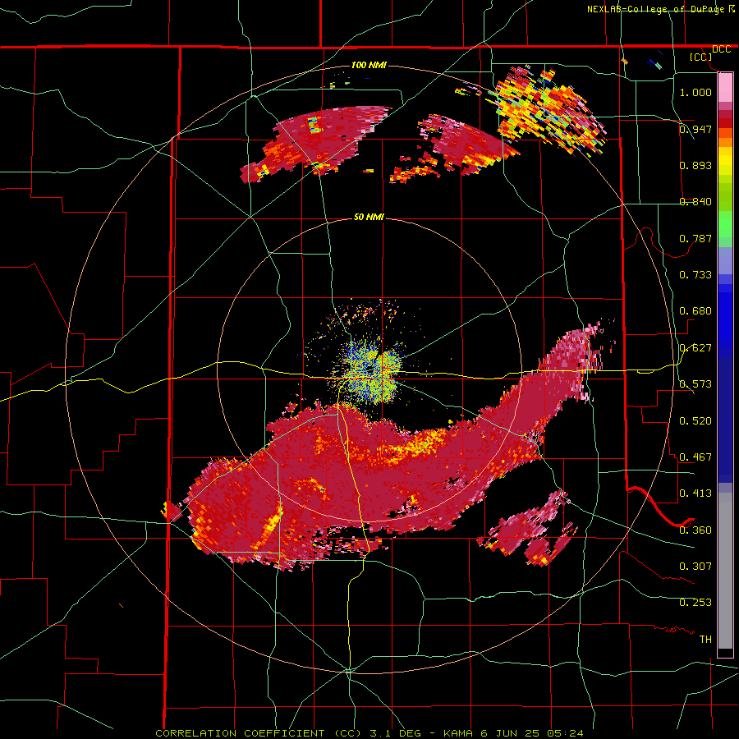Click the 0.307 legend value
The width and height of the screenshot is (739, 739).
(695, 567)
